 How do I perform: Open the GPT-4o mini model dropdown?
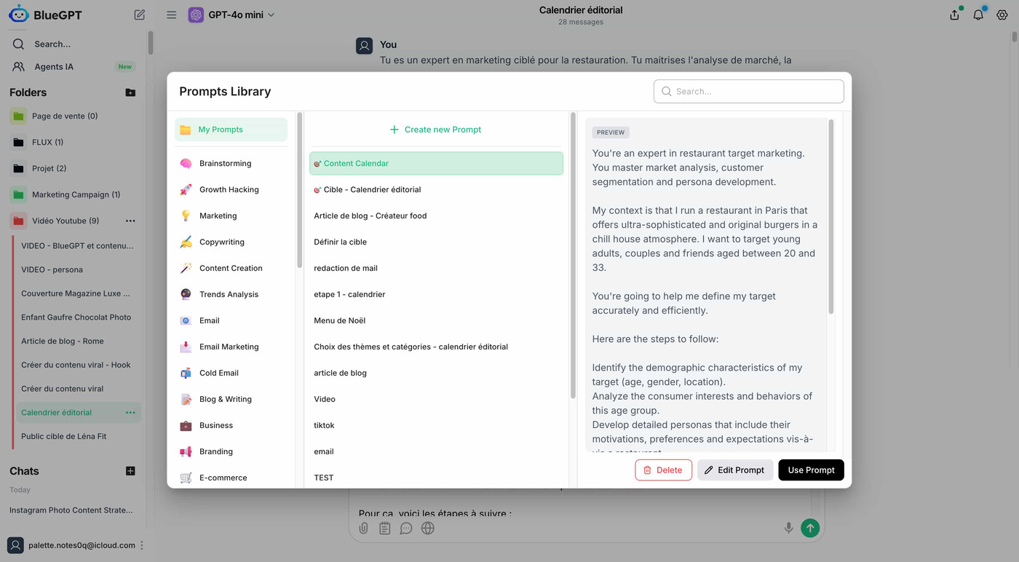[x=232, y=15]
